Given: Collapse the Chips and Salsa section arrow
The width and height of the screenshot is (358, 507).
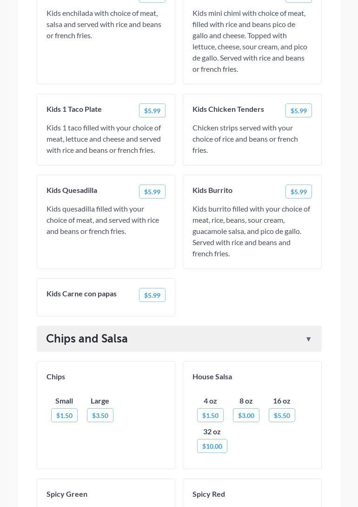Looking at the screenshot, I should [308, 339].
